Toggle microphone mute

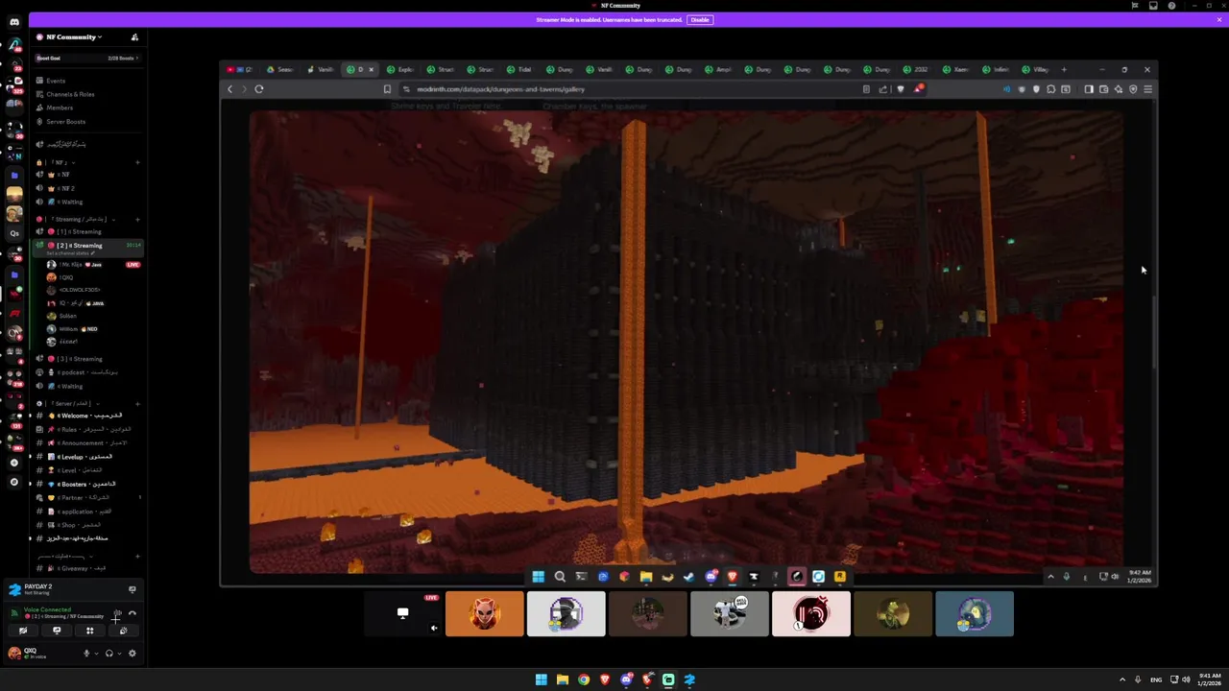pyautogui.click(x=85, y=654)
